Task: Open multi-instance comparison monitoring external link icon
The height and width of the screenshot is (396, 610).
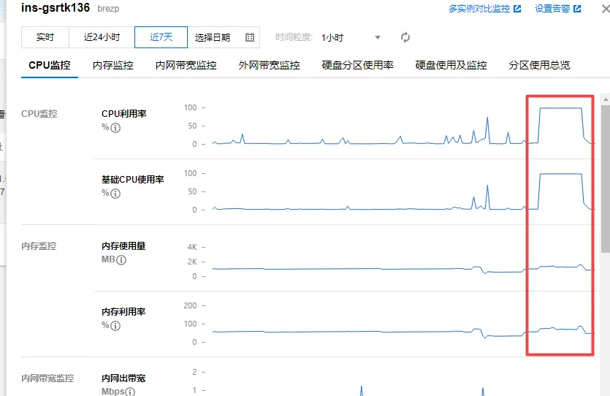Action: [517, 9]
